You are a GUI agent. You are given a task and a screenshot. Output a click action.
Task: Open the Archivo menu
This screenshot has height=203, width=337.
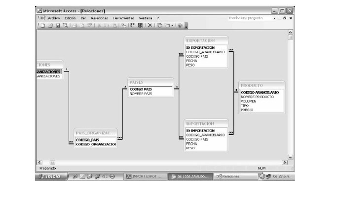54,18
